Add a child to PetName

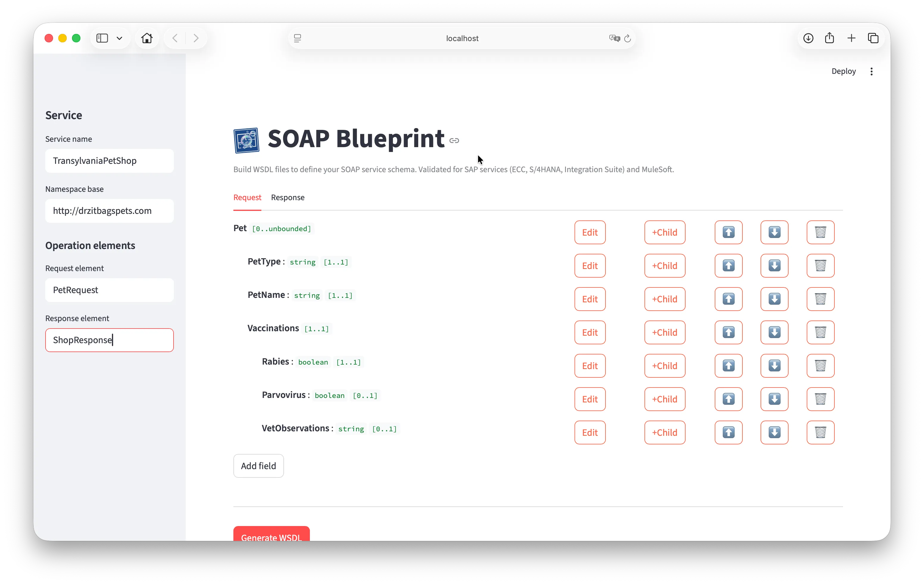tap(665, 299)
